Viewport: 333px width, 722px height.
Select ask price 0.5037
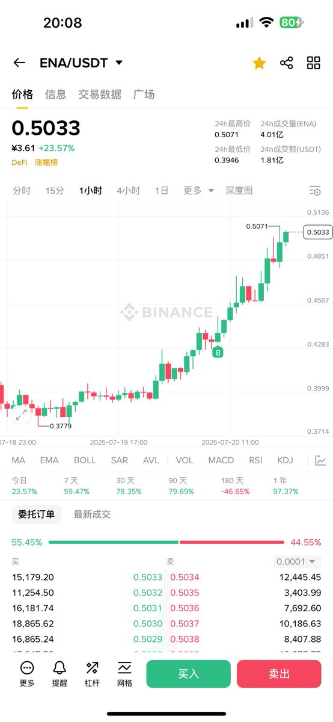point(185,624)
